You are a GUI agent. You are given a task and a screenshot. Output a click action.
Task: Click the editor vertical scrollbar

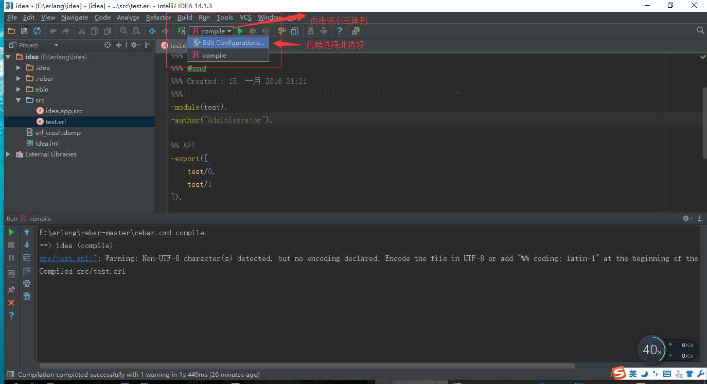pyautogui.click(x=704, y=123)
